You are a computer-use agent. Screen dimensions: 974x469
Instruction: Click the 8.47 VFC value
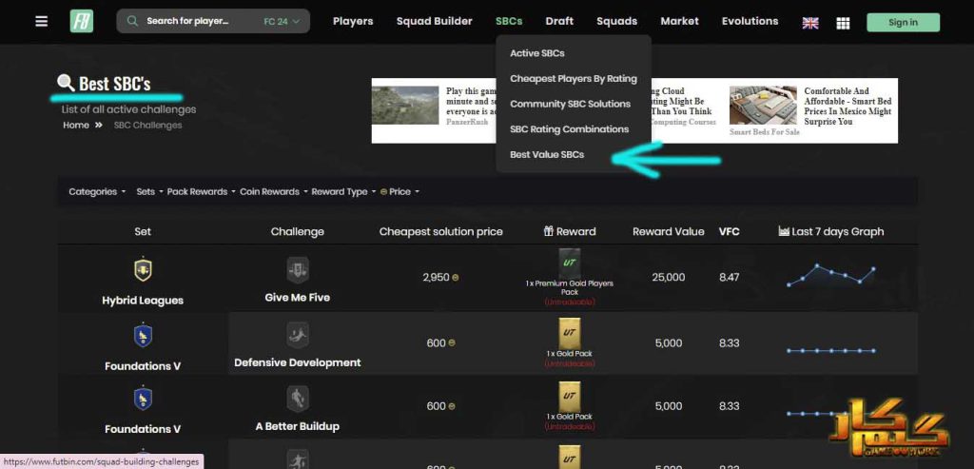[x=730, y=277]
